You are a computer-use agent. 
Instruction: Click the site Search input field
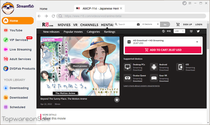[127, 24]
